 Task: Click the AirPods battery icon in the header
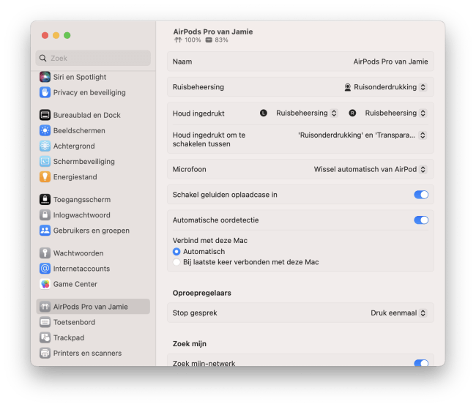click(x=178, y=40)
